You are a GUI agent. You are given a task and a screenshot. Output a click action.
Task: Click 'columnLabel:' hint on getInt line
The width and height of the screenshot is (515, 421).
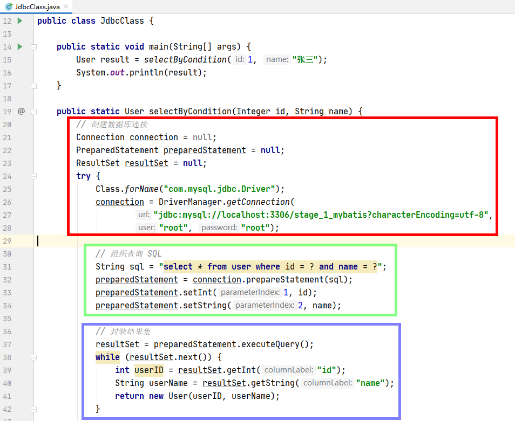pyautogui.click(x=289, y=370)
